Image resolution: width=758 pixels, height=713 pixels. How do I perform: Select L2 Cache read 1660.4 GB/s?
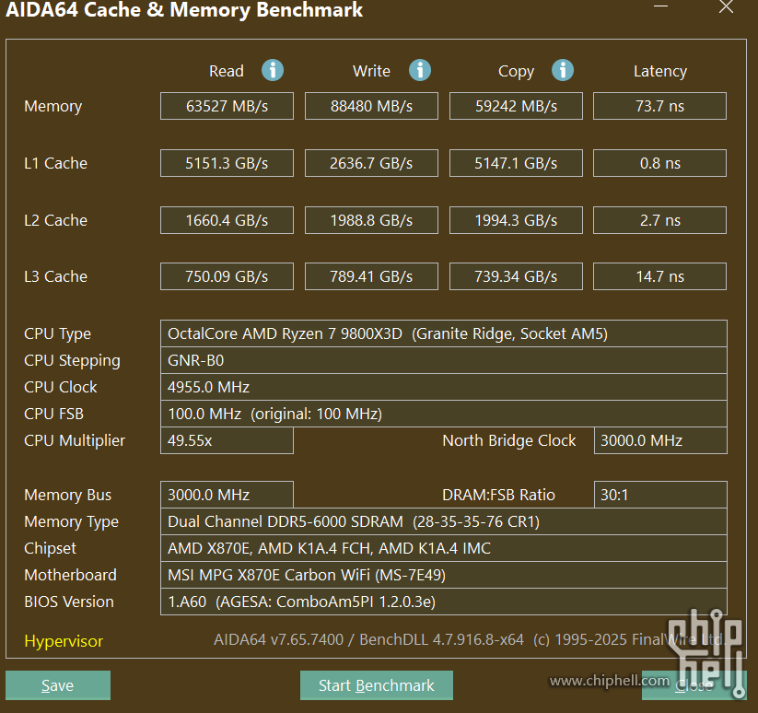(x=227, y=220)
